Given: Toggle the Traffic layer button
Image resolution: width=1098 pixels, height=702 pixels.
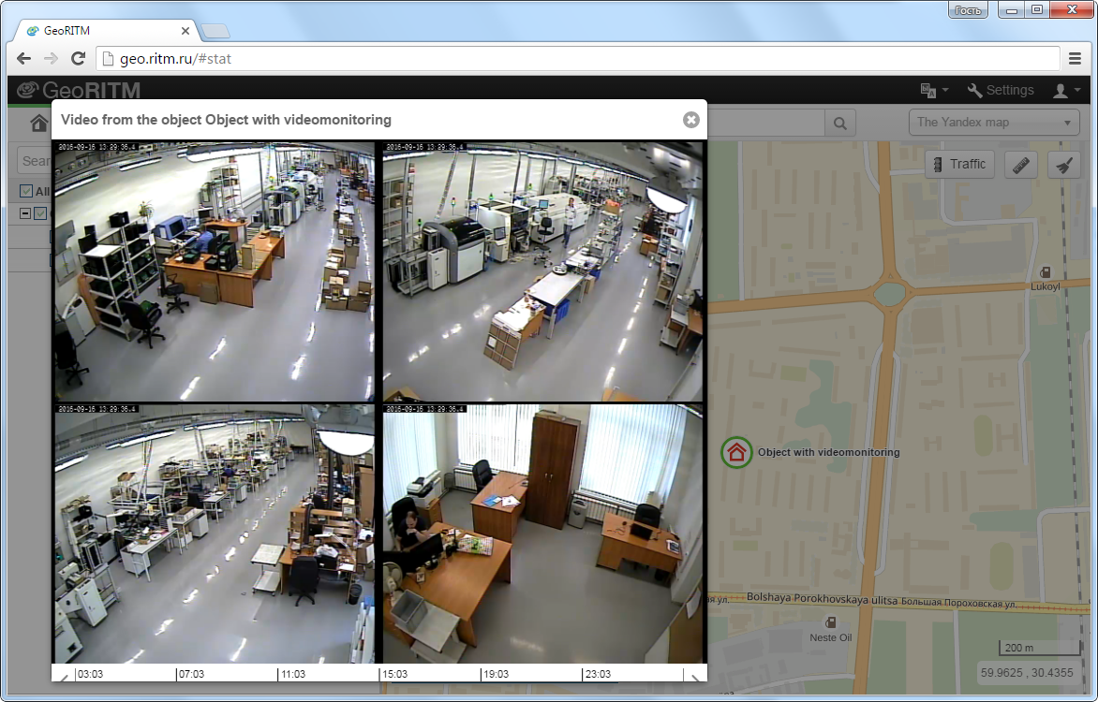Looking at the screenshot, I should 959,165.
